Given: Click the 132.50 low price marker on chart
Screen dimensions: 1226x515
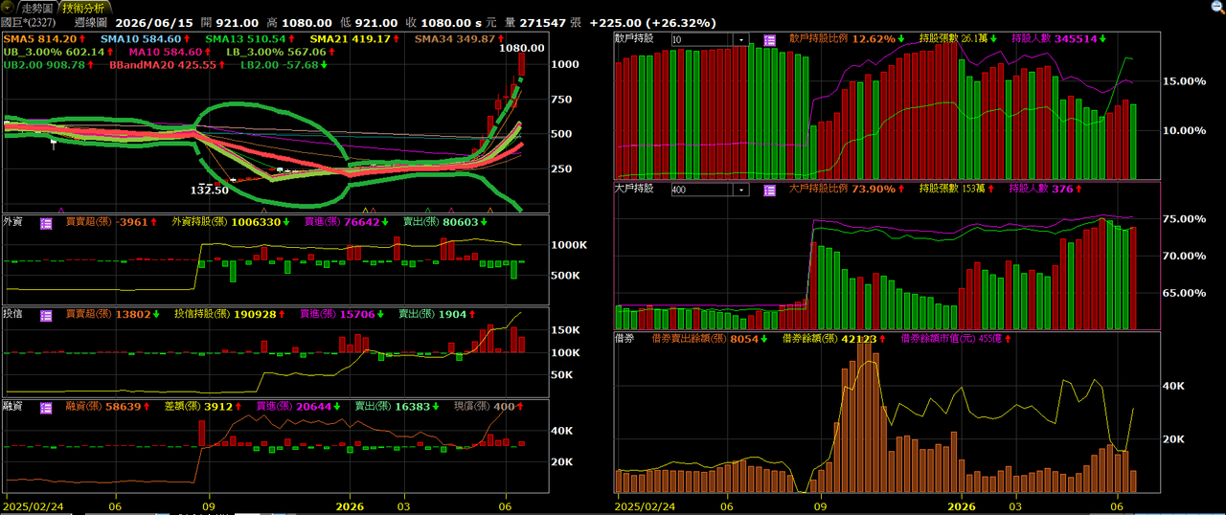Looking at the screenshot, I should click(x=208, y=190).
